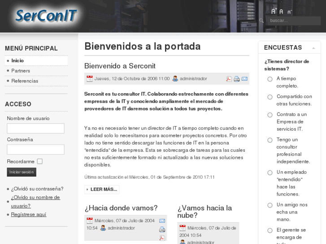The width and height of the screenshot is (326, 244).
Task: Toggle the Recordarme checkbox
Action: tap(40, 161)
